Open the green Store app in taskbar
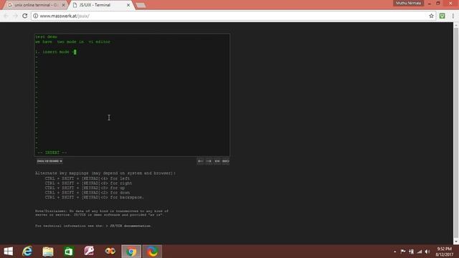The height and width of the screenshot is (258, 459). [x=69, y=252]
